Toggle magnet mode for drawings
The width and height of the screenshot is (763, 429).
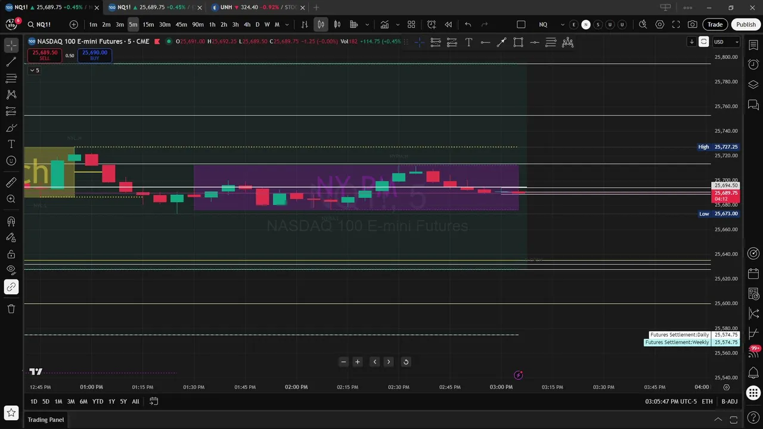(x=11, y=221)
